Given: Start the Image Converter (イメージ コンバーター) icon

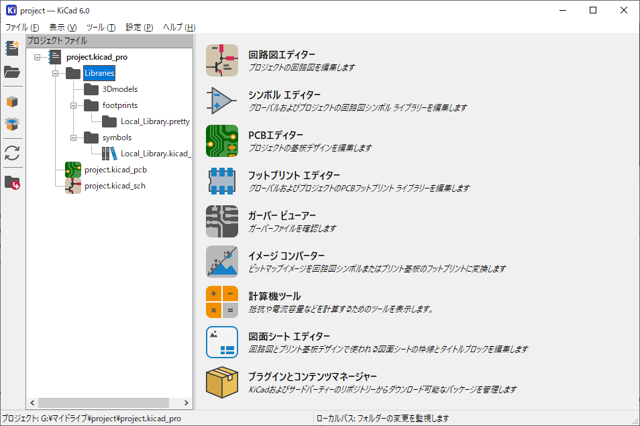Looking at the screenshot, I should [222, 262].
